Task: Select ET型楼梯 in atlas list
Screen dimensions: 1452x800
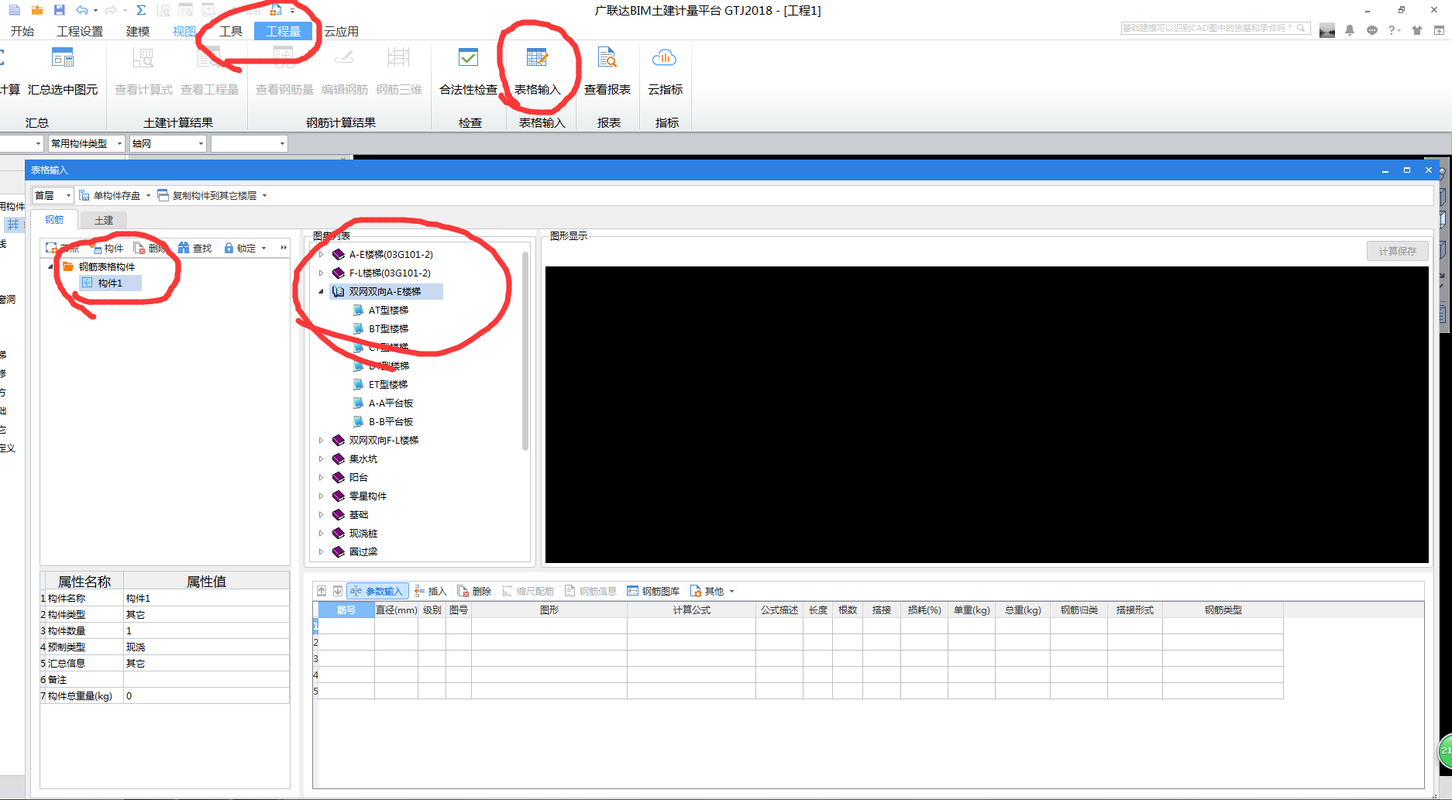Action: (388, 384)
